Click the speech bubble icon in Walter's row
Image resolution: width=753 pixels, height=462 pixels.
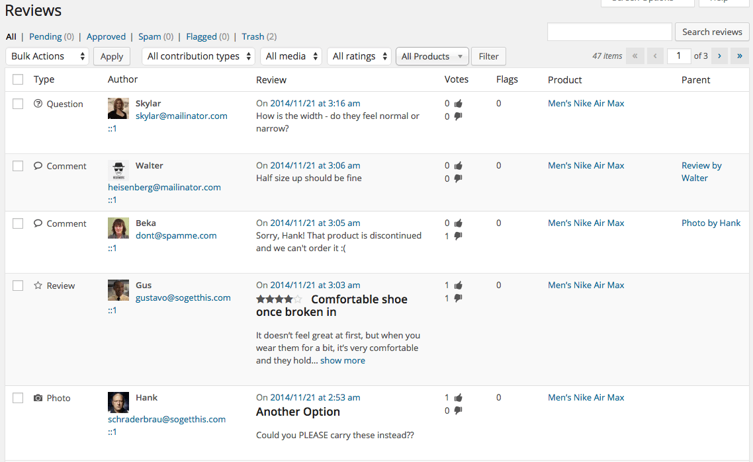click(38, 166)
